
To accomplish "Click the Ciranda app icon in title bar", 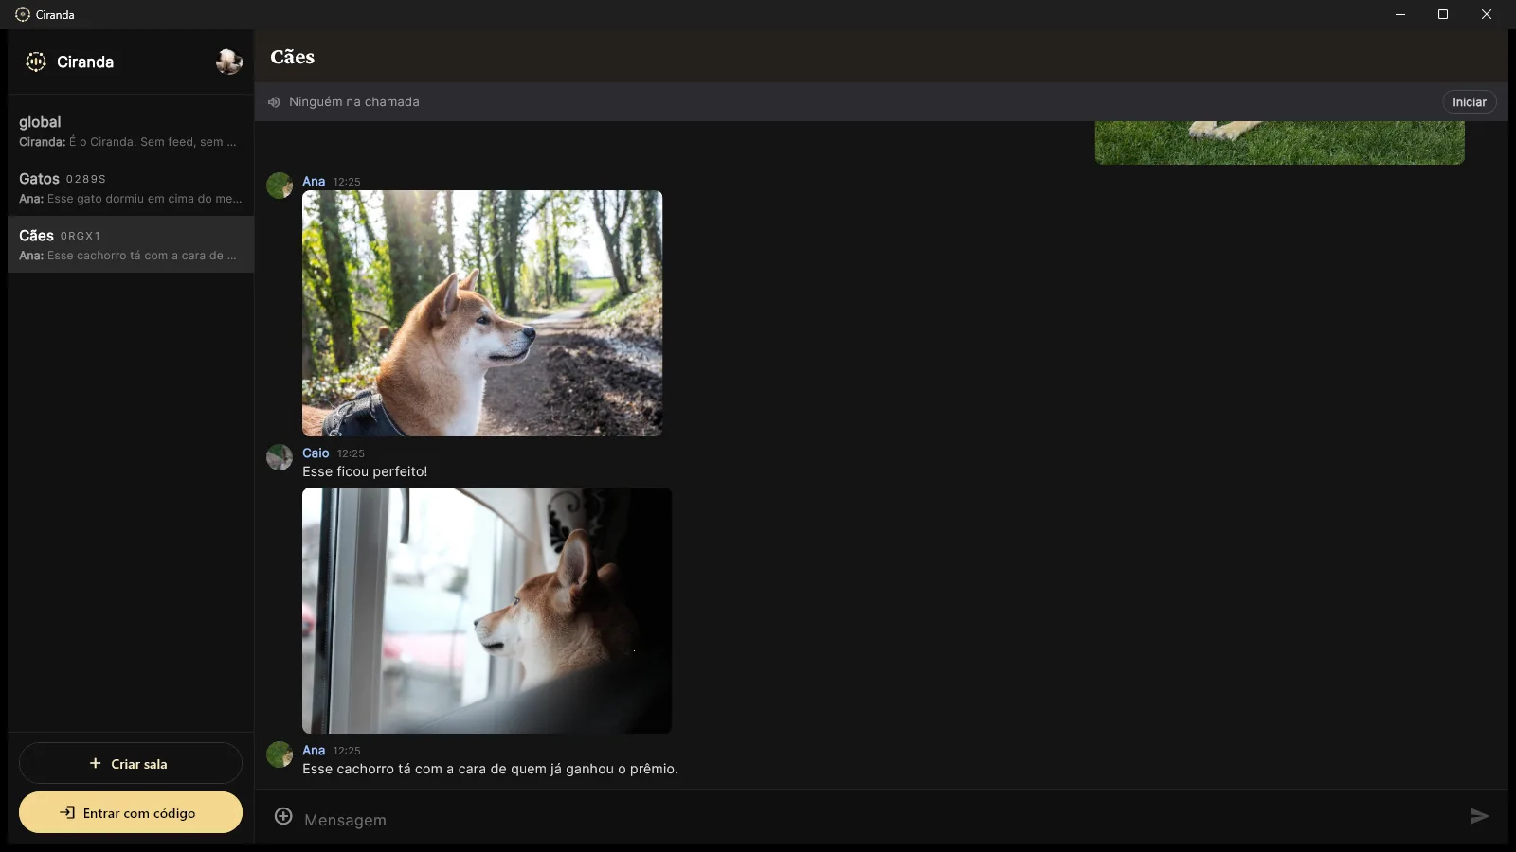I will [x=23, y=14].
